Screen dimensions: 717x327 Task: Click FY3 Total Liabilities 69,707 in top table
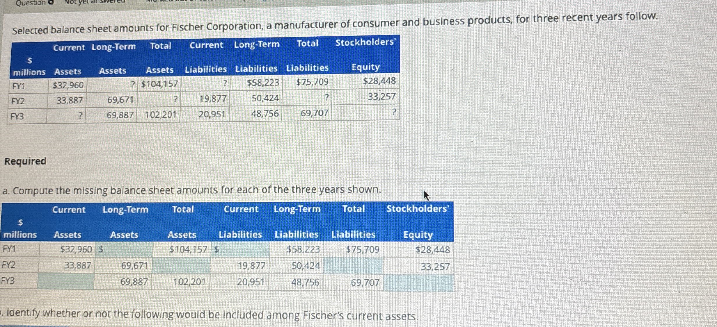314,113
